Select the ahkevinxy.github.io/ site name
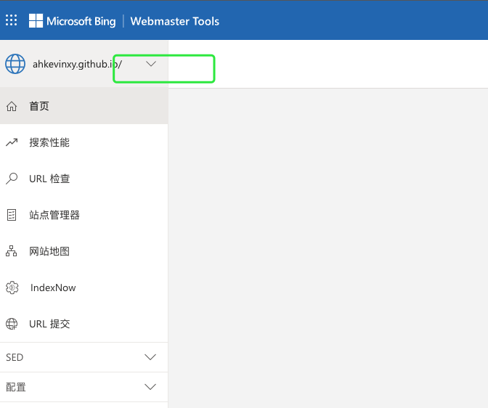Image resolution: width=488 pixels, height=408 pixels. 77,64
